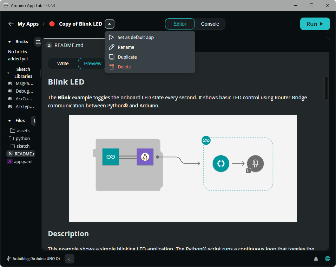This screenshot has height=267, width=336.
Task: Switch to Preview mode
Action: (x=93, y=64)
